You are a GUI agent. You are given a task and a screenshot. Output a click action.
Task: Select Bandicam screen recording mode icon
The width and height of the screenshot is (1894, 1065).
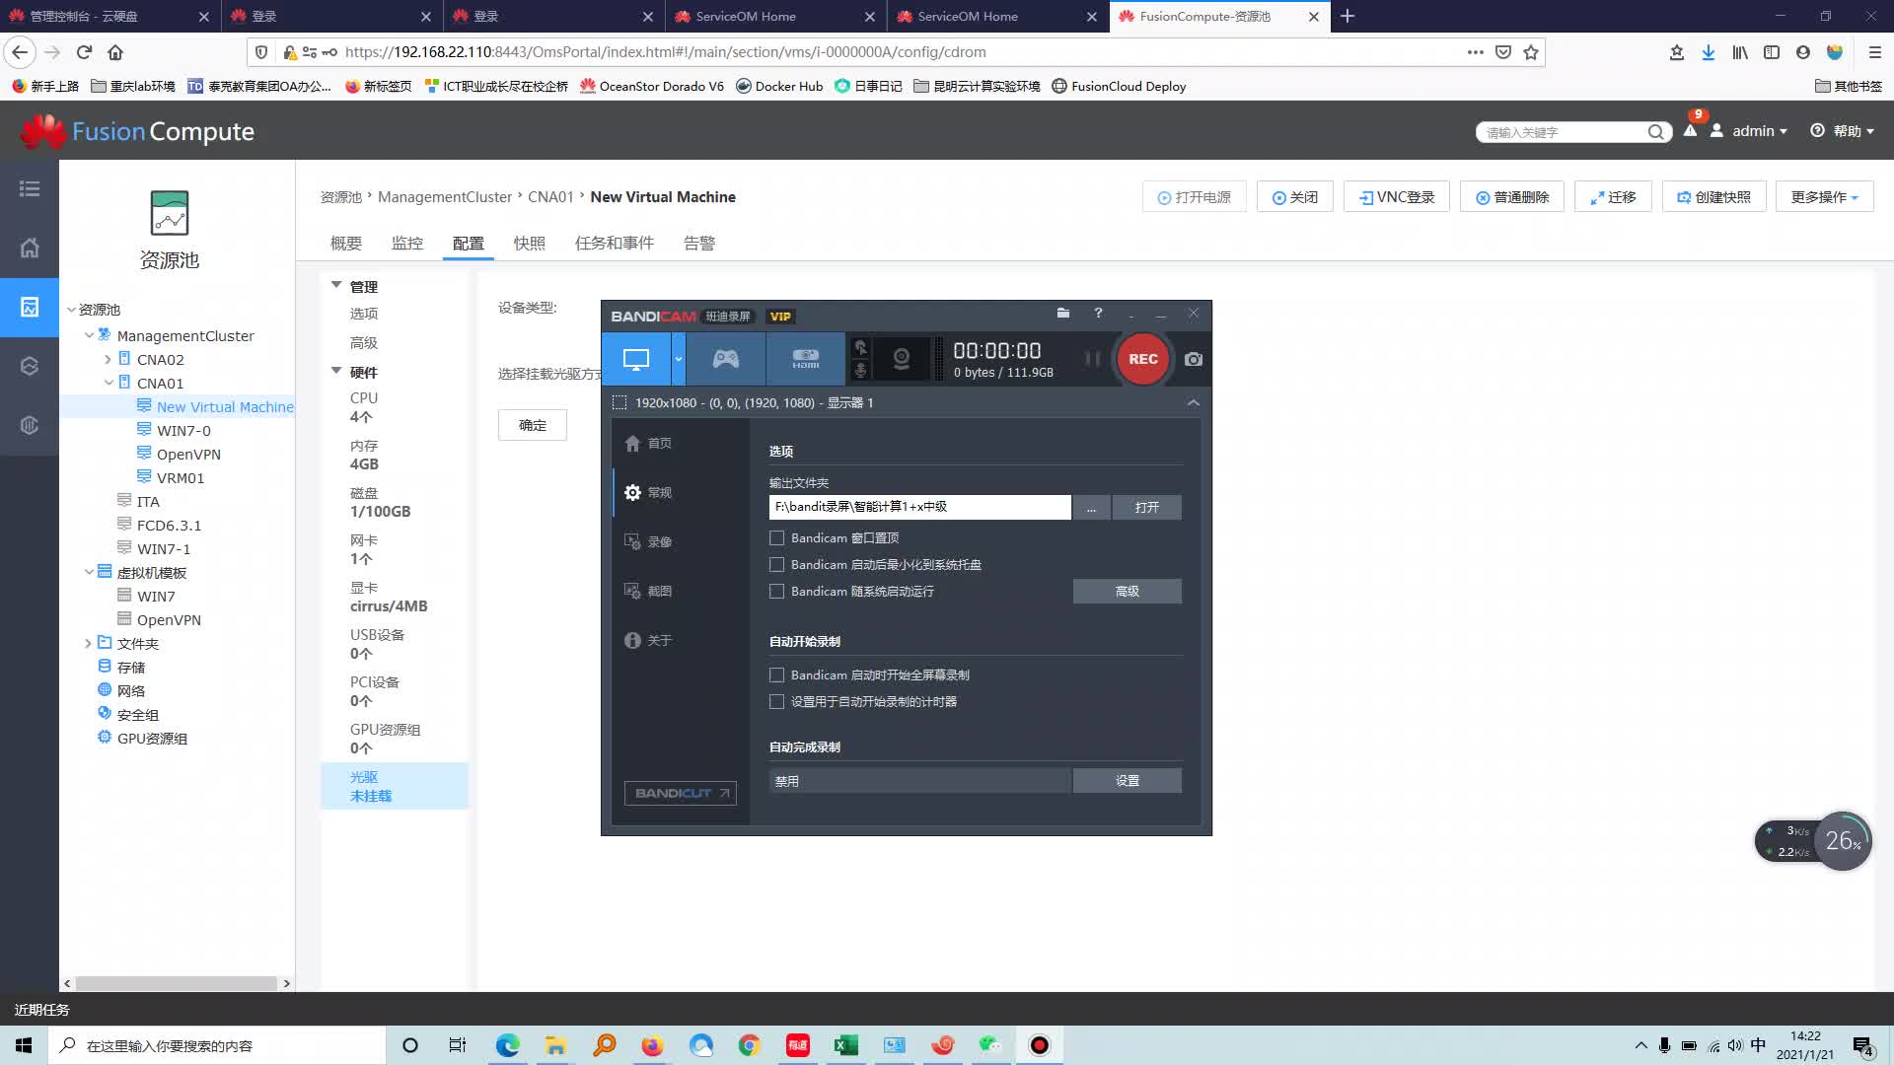tap(636, 359)
